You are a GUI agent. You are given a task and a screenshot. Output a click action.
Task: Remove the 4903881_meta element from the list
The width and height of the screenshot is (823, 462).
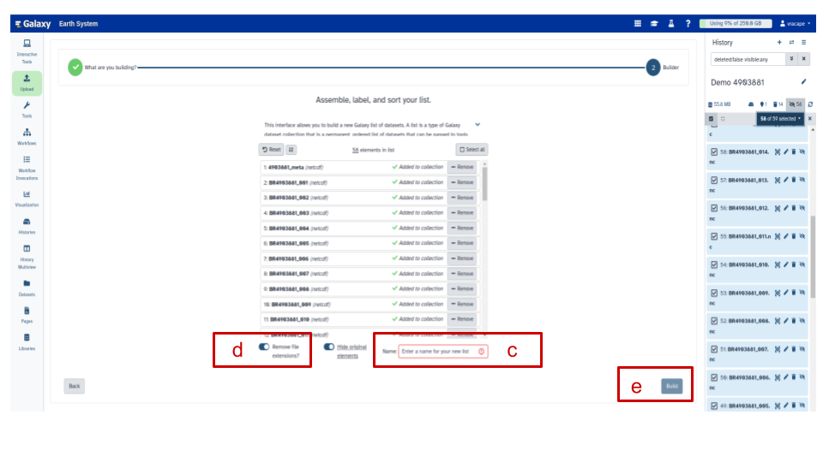click(x=462, y=167)
